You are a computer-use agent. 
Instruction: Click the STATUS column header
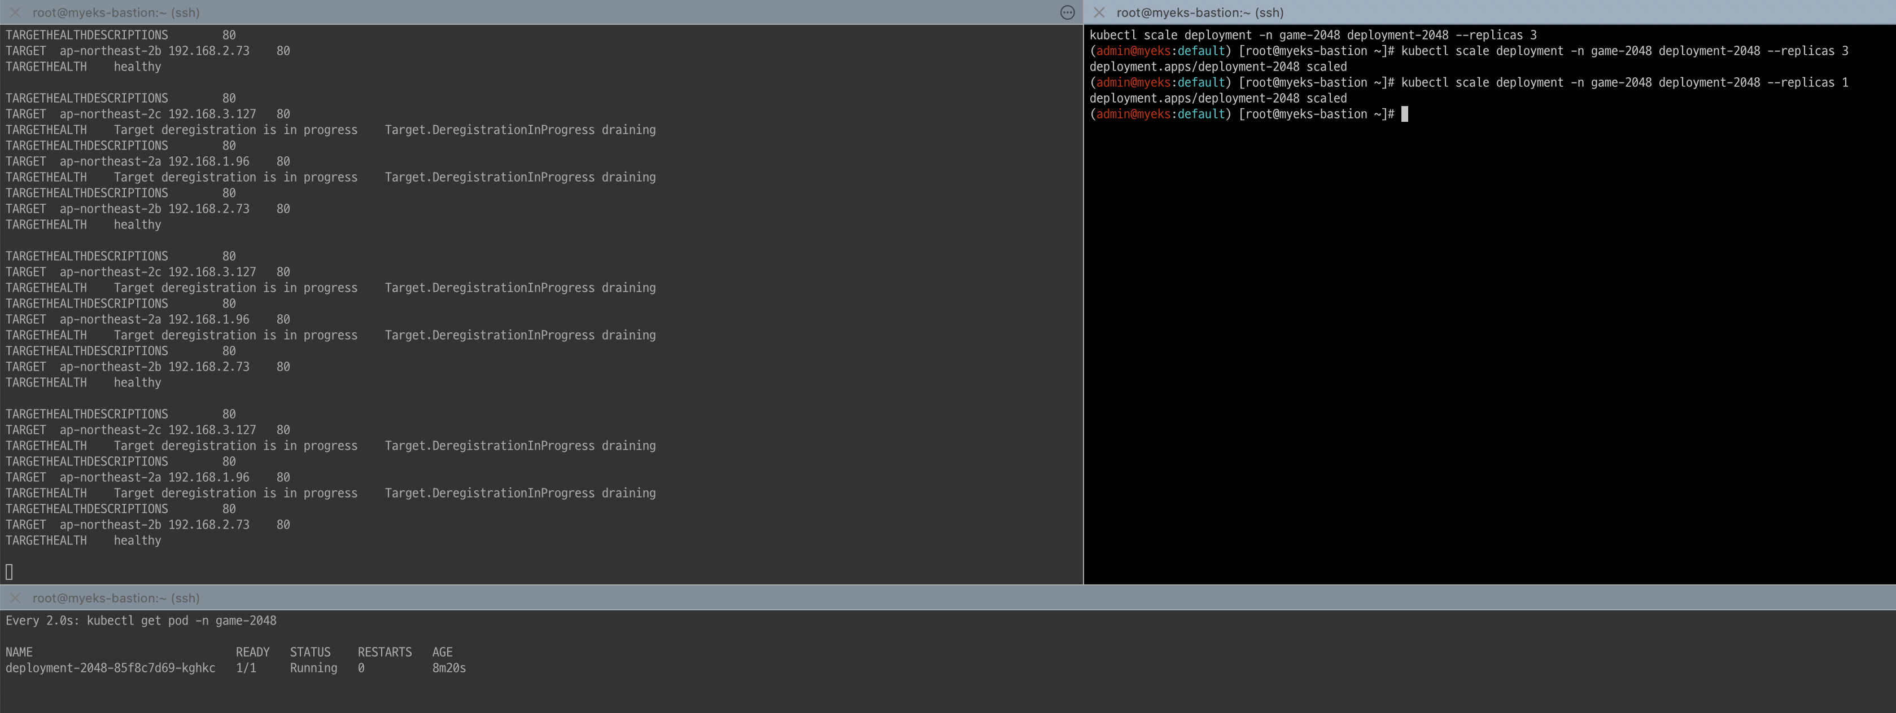coord(310,653)
